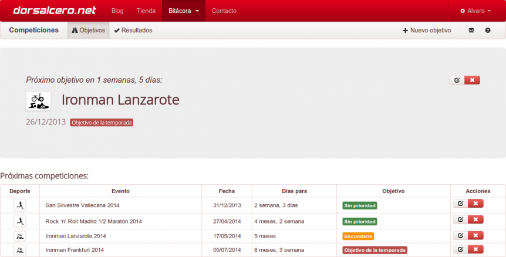Click the date 31/12/2013
506x257 pixels.
click(227, 205)
